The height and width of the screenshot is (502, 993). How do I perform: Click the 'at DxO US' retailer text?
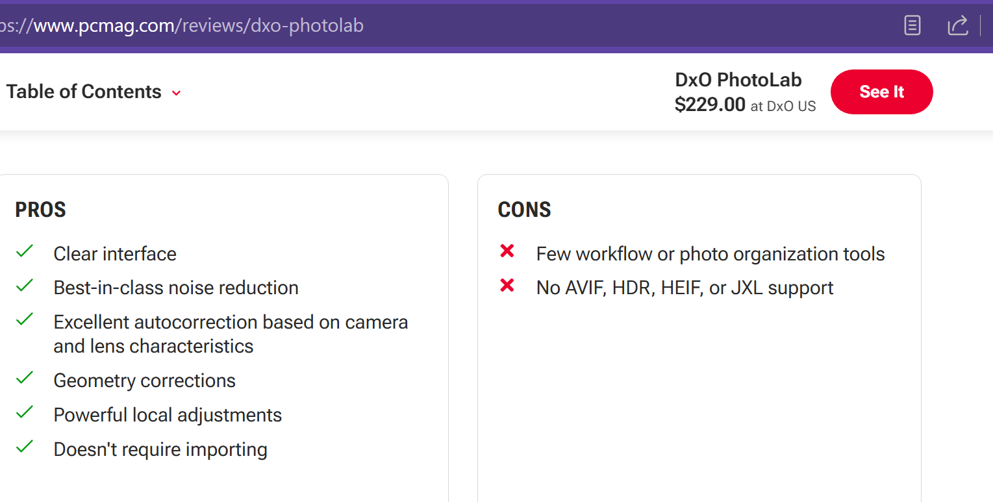[783, 107]
